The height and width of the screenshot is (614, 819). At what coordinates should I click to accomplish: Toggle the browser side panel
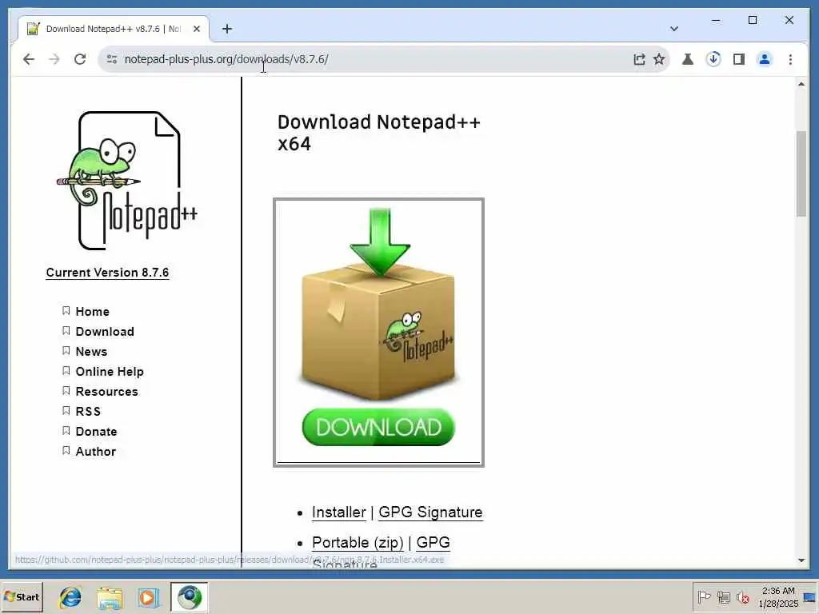738,59
